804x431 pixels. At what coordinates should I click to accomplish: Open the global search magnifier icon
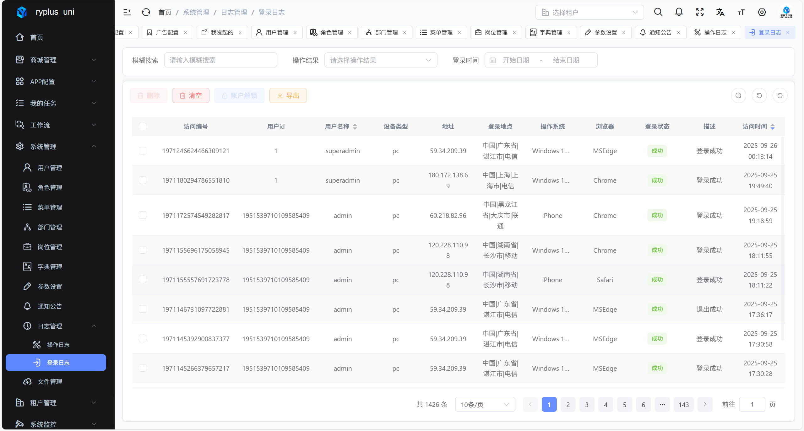tap(658, 12)
